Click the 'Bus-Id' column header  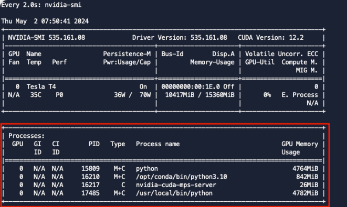172,54
